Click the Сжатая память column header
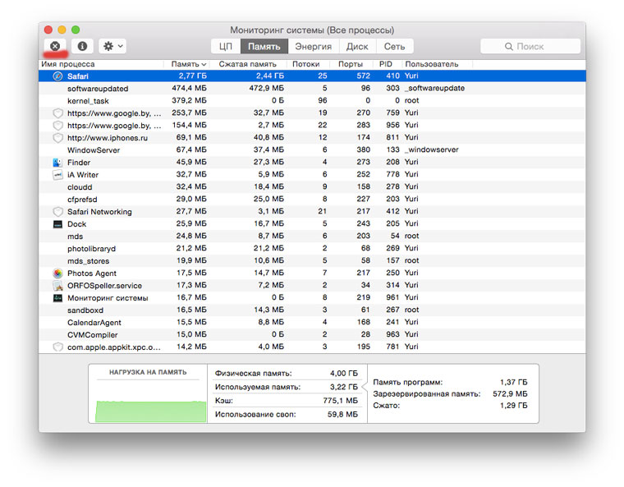624x487 pixels. point(246,64)
